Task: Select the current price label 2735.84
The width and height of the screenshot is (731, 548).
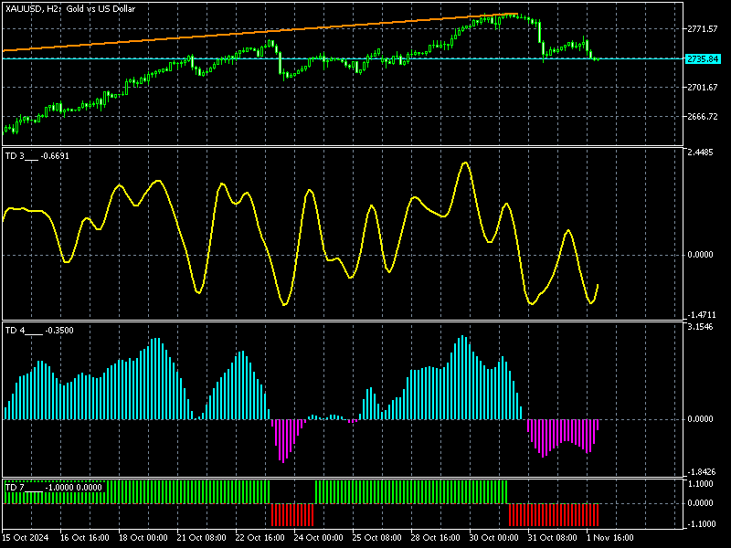Action: click(703, 59)
